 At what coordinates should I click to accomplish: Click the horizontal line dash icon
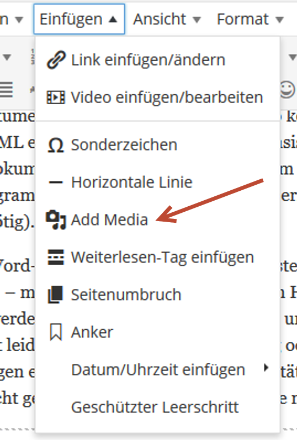point(56,183)
